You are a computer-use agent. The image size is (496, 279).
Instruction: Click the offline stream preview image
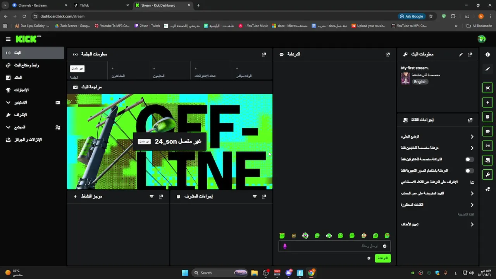pyautogui.click(x=170, y=141)
